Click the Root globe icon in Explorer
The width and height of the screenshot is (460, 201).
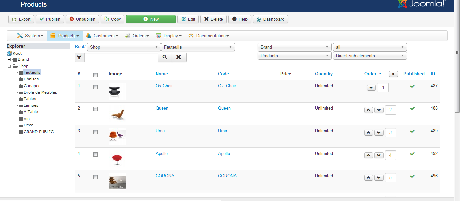(x=9, y=53)
